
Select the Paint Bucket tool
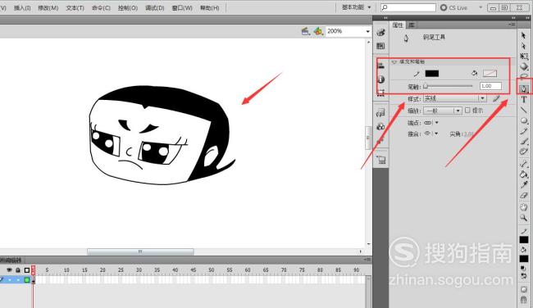coord(524,174)
